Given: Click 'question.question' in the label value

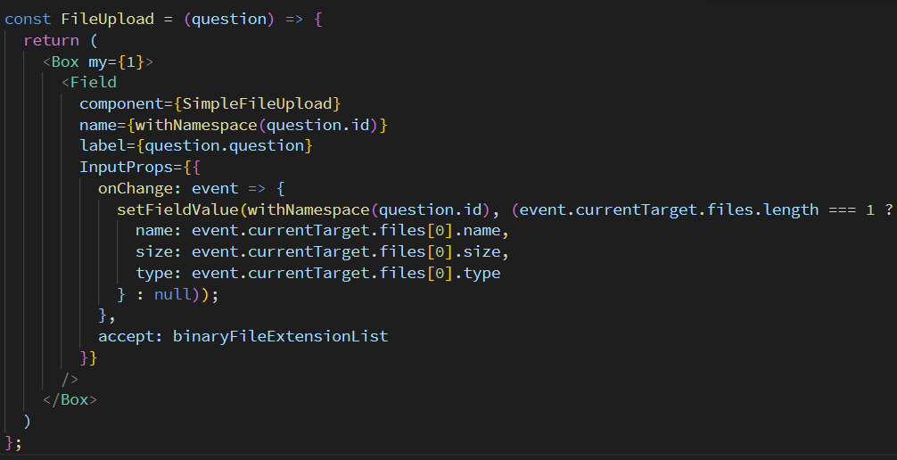Looking at the screenshot, I should point(225,146).
